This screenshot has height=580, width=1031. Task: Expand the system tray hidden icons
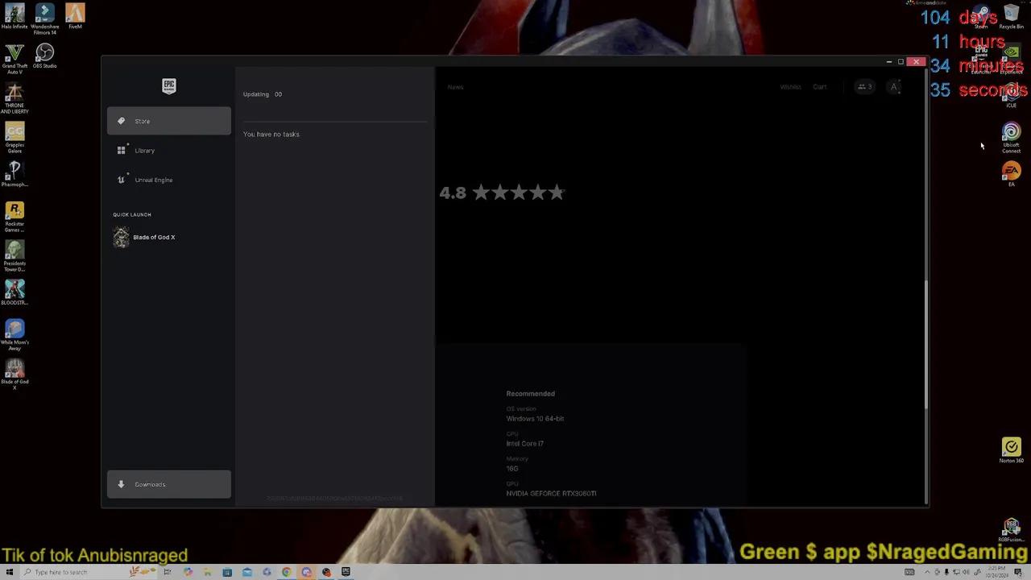tap(927, 572)
